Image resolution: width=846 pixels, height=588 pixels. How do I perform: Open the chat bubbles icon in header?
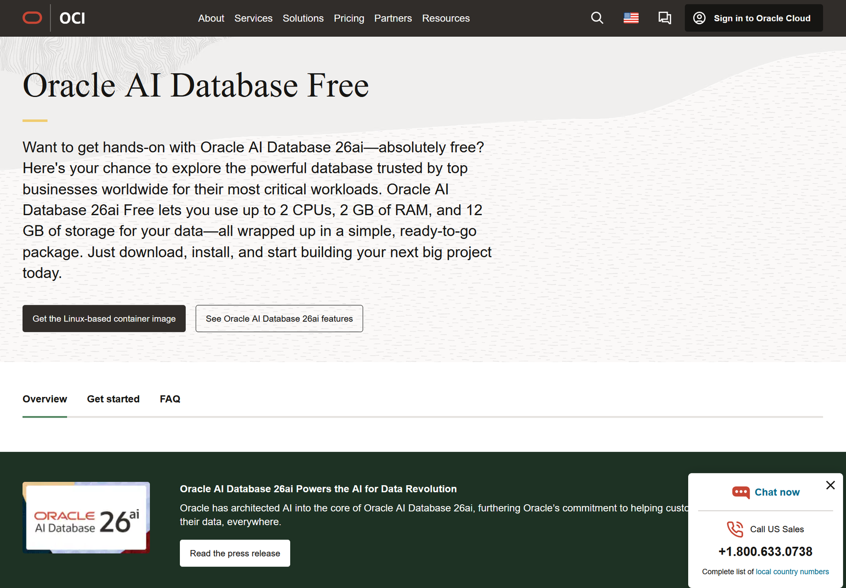[665, 18]
